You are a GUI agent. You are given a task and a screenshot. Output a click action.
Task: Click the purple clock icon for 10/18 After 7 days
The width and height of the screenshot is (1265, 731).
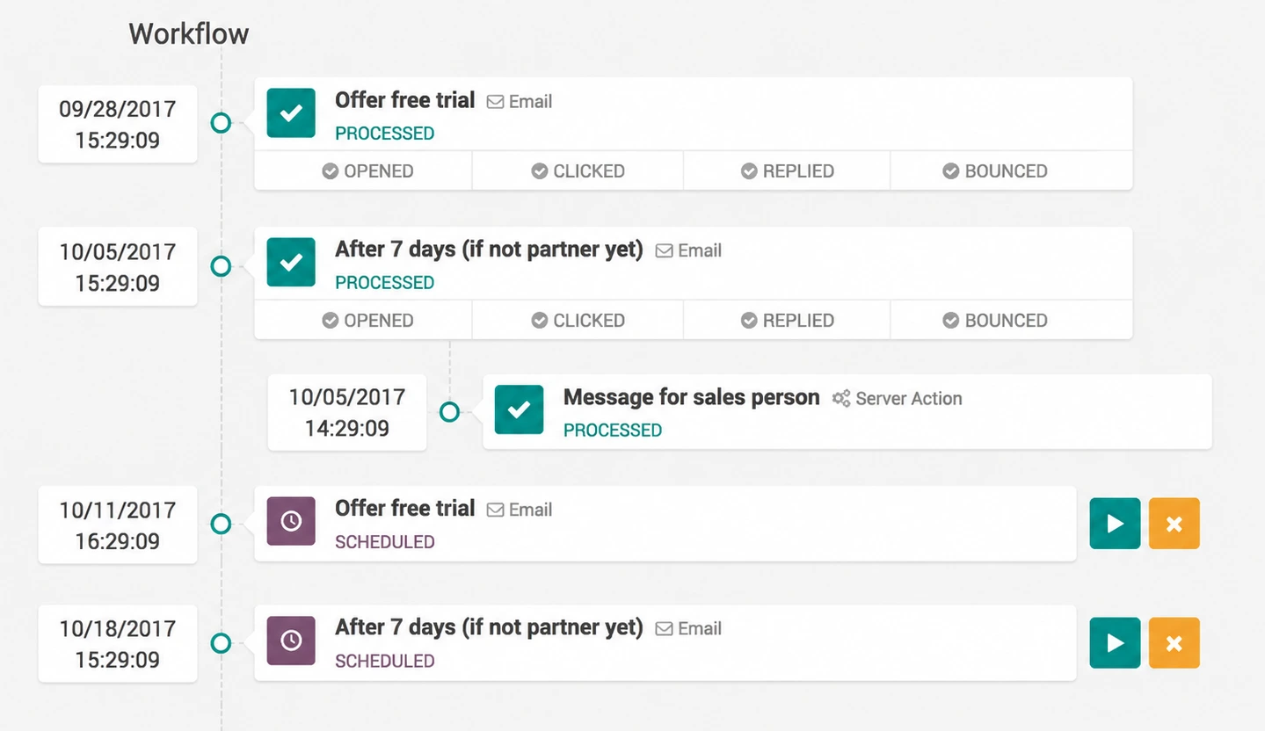[291, 641]
